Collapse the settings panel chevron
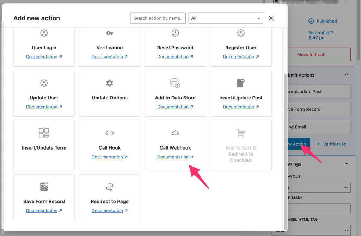 click(x=346, y=164)
